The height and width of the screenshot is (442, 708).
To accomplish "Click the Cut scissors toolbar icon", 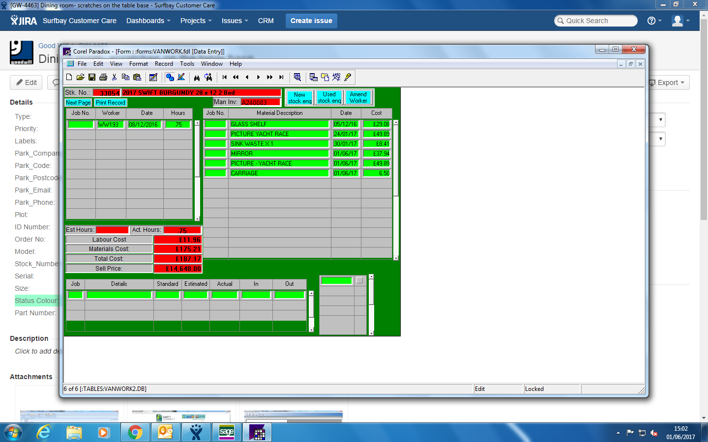I will coord(114,77).
